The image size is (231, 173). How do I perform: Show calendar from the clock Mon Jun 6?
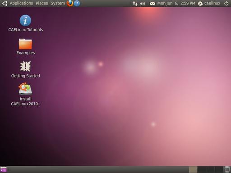176,3
